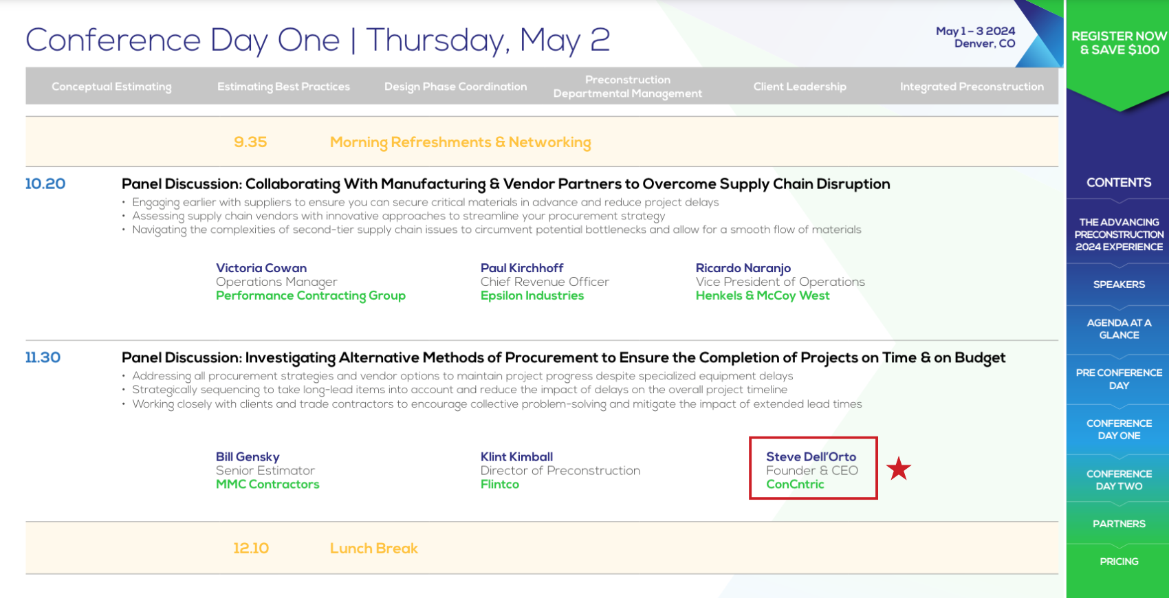Image resolution: width=1169 pixels, height=598 pixels.
Task: Jump to Conference Day Two section
Action: point(1118,480)
